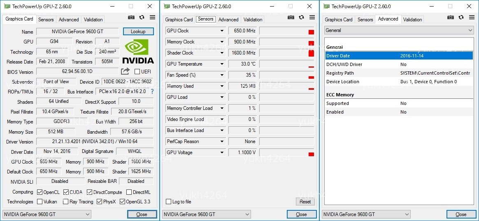The image size is (479, 221).
Task: Click GPU-Z title bar icon in Sensors window
Action: 167,6
